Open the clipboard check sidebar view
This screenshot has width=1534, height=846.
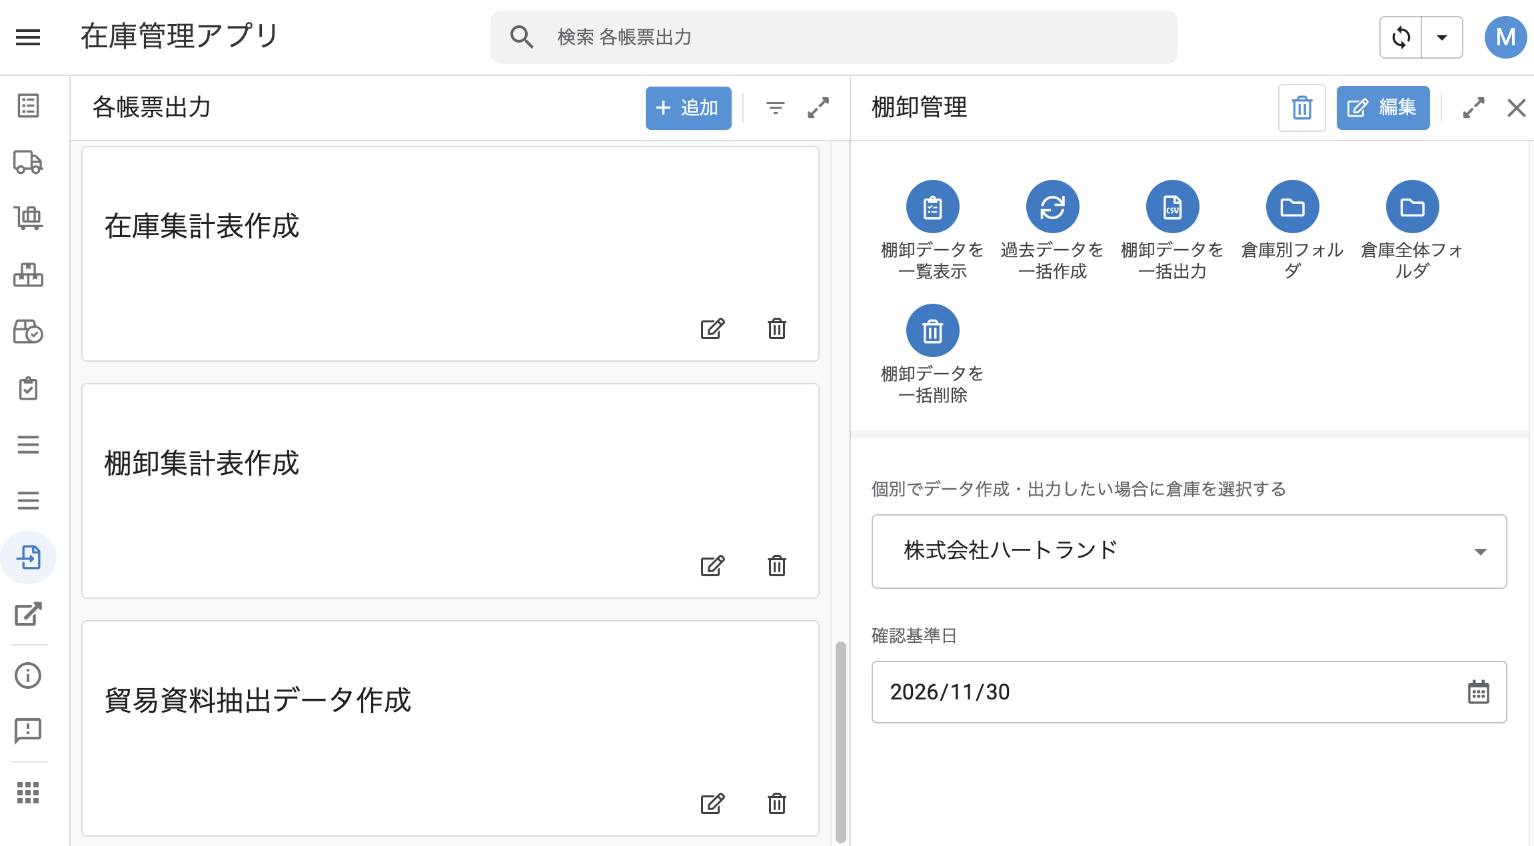point(28,388)
